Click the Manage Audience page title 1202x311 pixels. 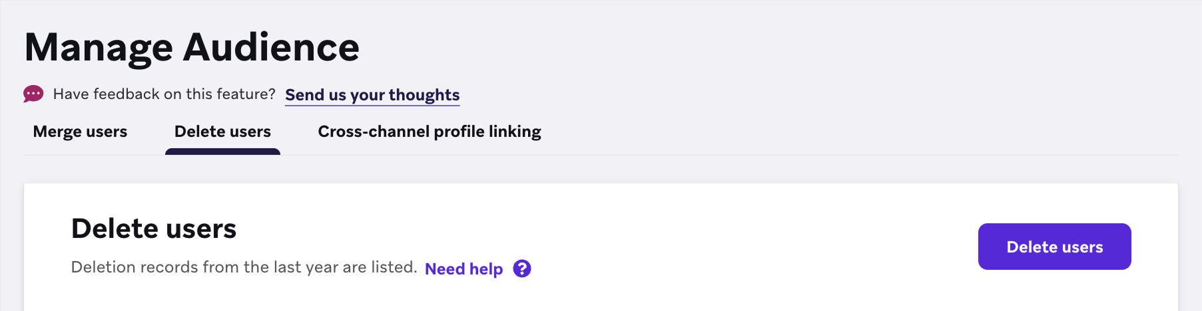pos(192,47)
